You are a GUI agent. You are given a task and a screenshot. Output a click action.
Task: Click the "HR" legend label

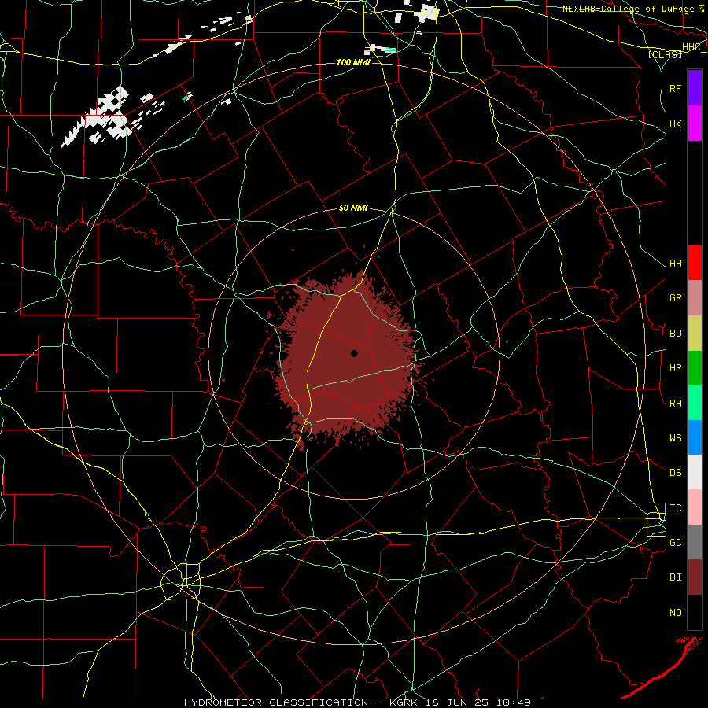click(676, 368)
